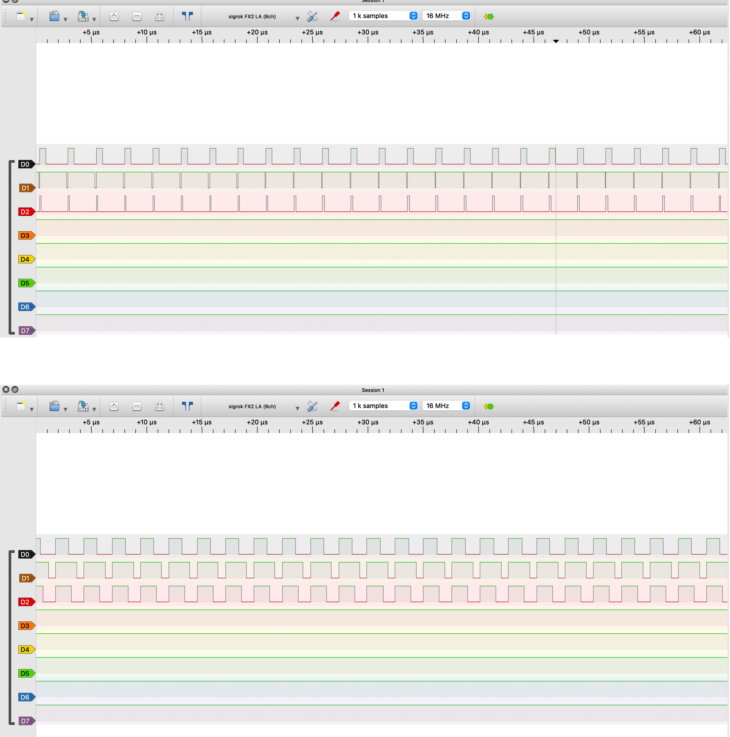The image size is (730, 737).
Task: Click save file icon in upper session
Action: point(83,16)
